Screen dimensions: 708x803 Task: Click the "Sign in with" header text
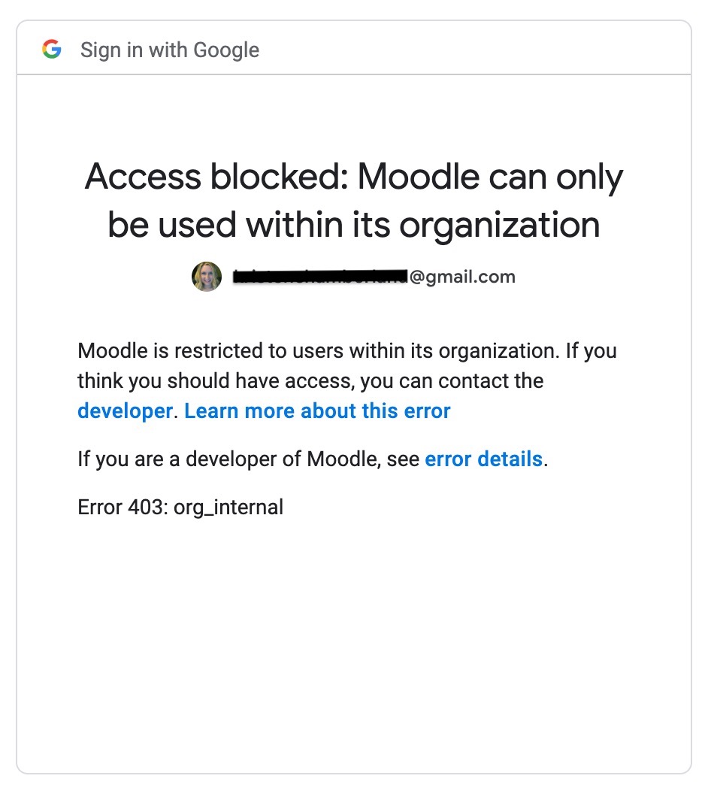[x=135, y=50]
